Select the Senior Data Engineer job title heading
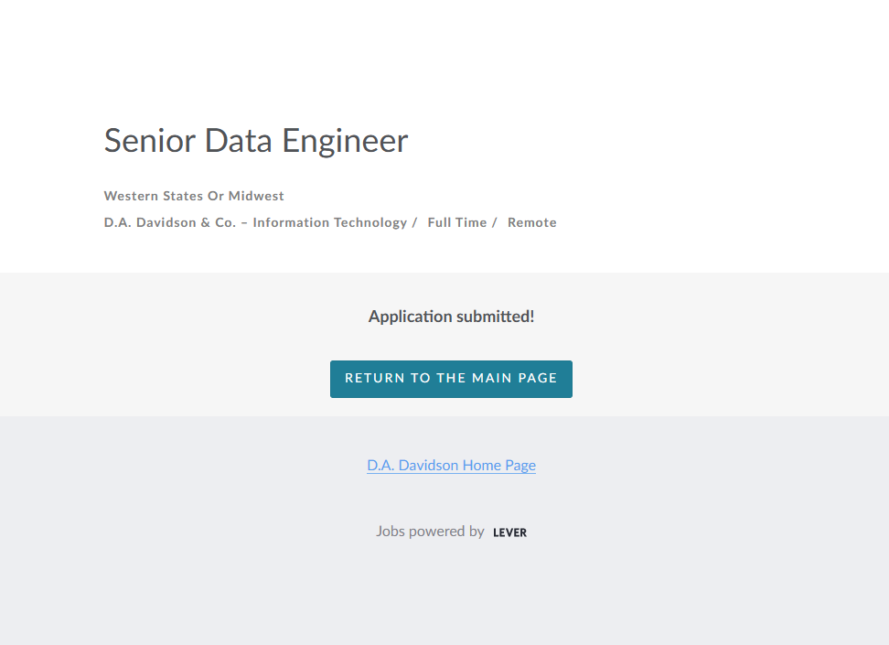This screenshot has height=645, width=889. (x=256, y=141)
